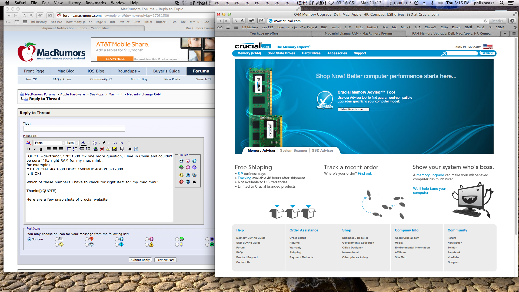Apply the current font color A swatch

83,143
